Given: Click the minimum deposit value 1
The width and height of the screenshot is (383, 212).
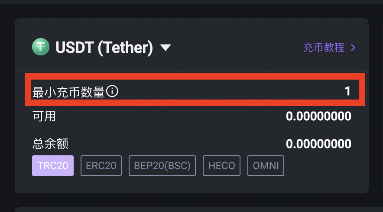Looking at the screenshot, I should (347, 91).
